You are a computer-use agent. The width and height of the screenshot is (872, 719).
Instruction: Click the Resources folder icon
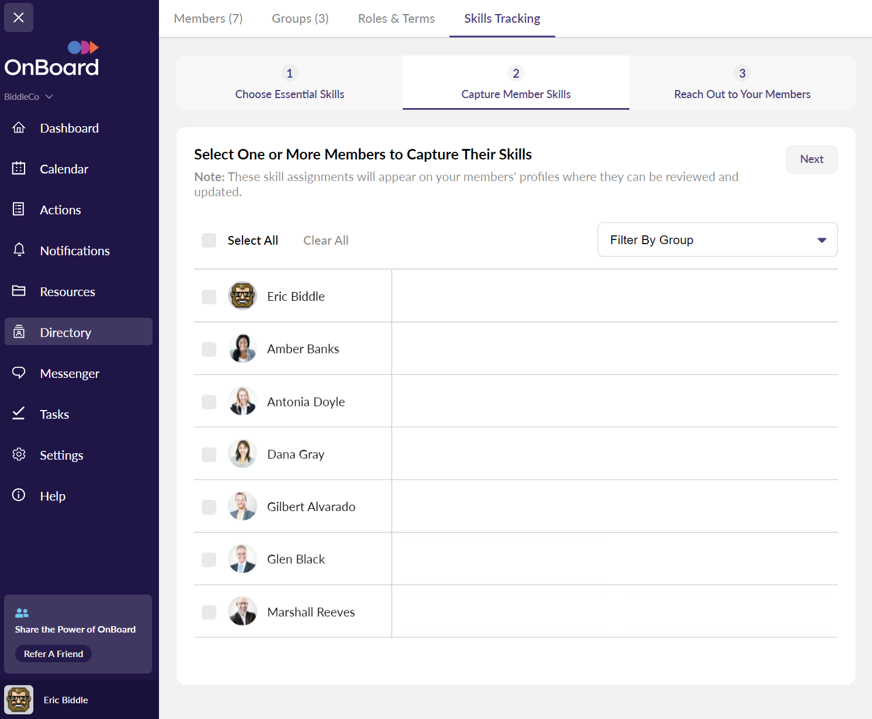point(19,291)
